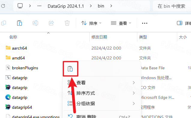
Task: Select the datagrip file with Edge icon
Action: [x=19, y=97]
